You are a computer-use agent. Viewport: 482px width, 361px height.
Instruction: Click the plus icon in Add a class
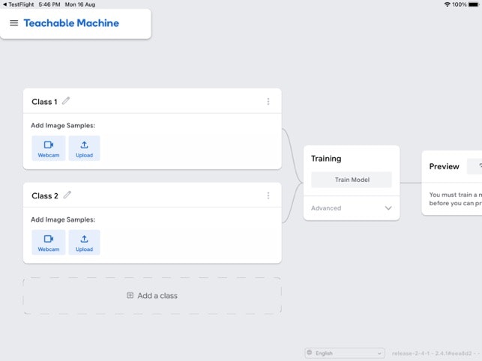[130, 295]
